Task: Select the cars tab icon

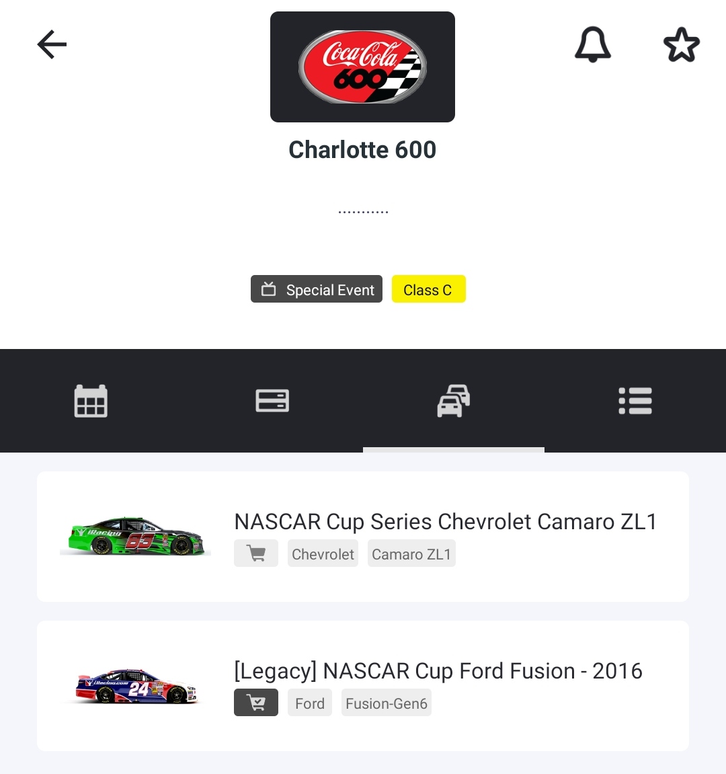Action: [x=454, y=401]
